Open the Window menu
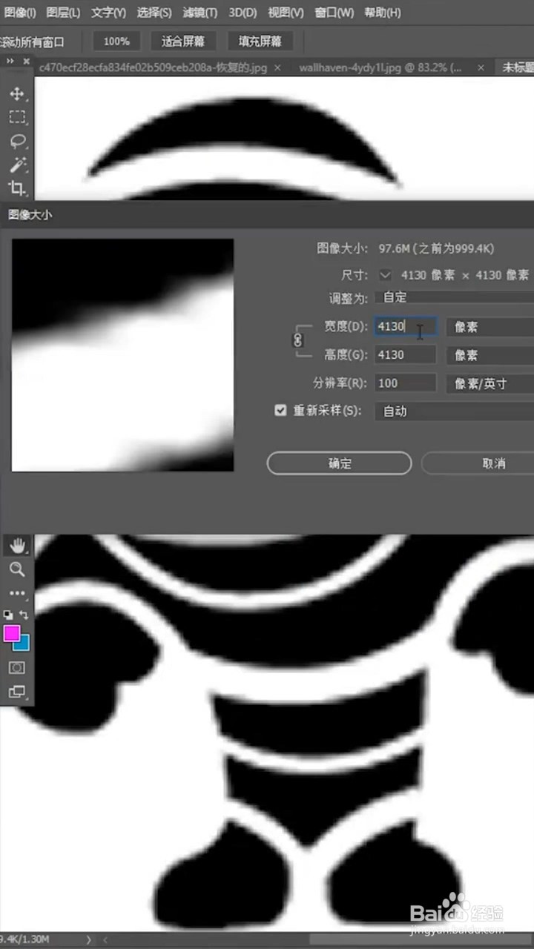534x949 pixels. click(x=334, y=13)
